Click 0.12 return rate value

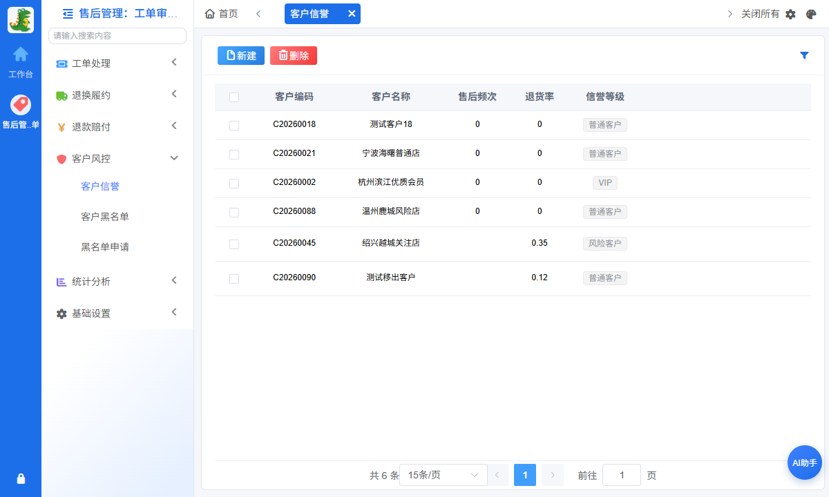pyautogui.click(x=540, y=277)
